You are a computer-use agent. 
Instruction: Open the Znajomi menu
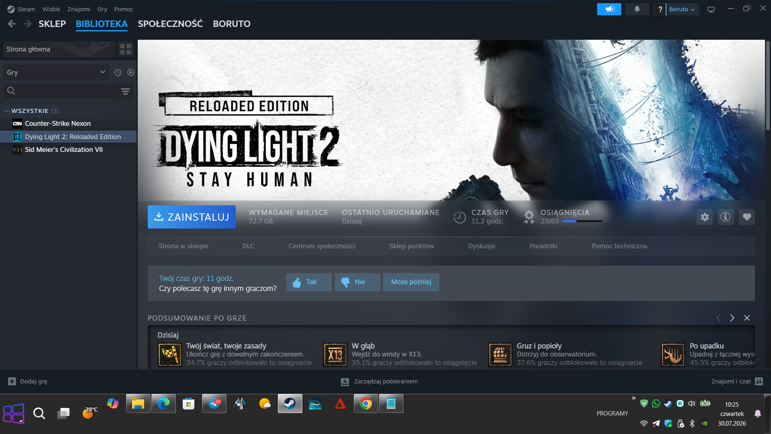[79, 9]
